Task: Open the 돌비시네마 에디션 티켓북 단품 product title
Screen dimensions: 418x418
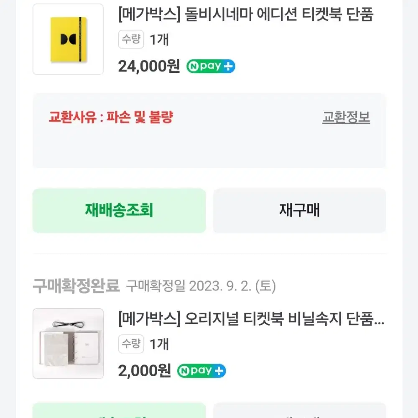Action: point(246,14)
